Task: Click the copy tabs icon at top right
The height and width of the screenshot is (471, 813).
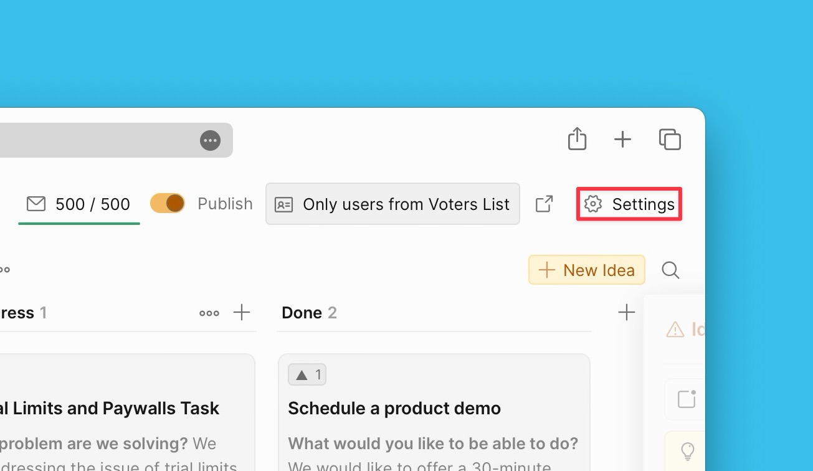Action: pos(670,140)
